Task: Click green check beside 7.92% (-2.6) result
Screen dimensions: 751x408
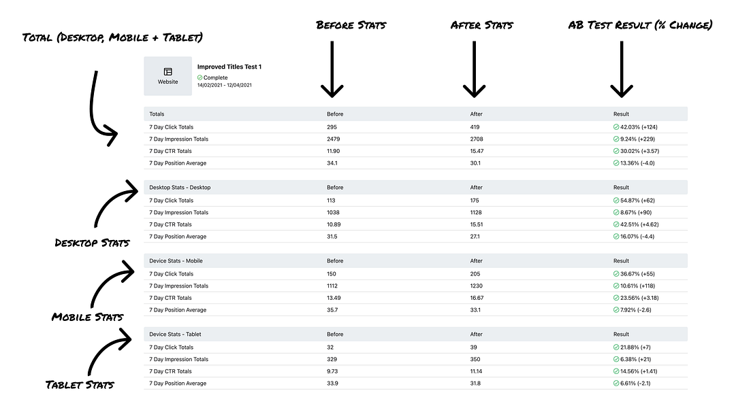Action: coord(616,310)
